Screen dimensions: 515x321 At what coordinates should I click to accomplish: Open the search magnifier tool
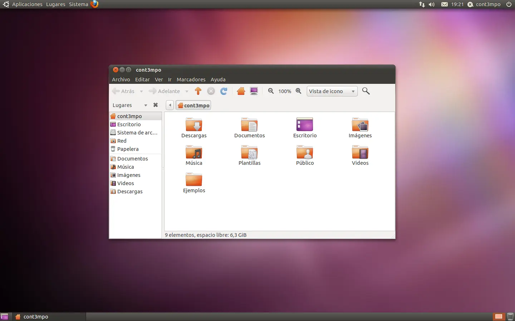(366, 91)
